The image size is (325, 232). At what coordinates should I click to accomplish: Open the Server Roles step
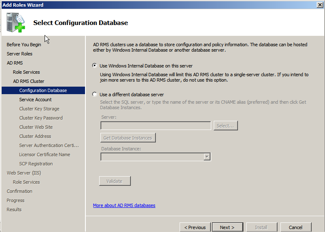click(20, 54)
